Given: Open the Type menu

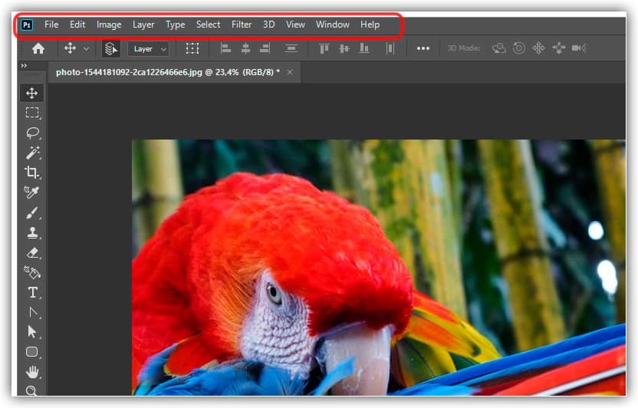Looking at the screenshot, I should [175, 25].
